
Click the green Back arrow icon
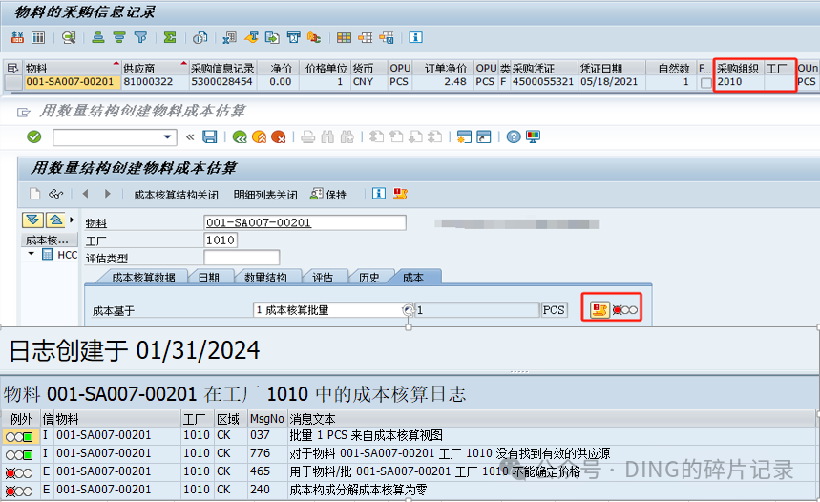click(240, 137)
